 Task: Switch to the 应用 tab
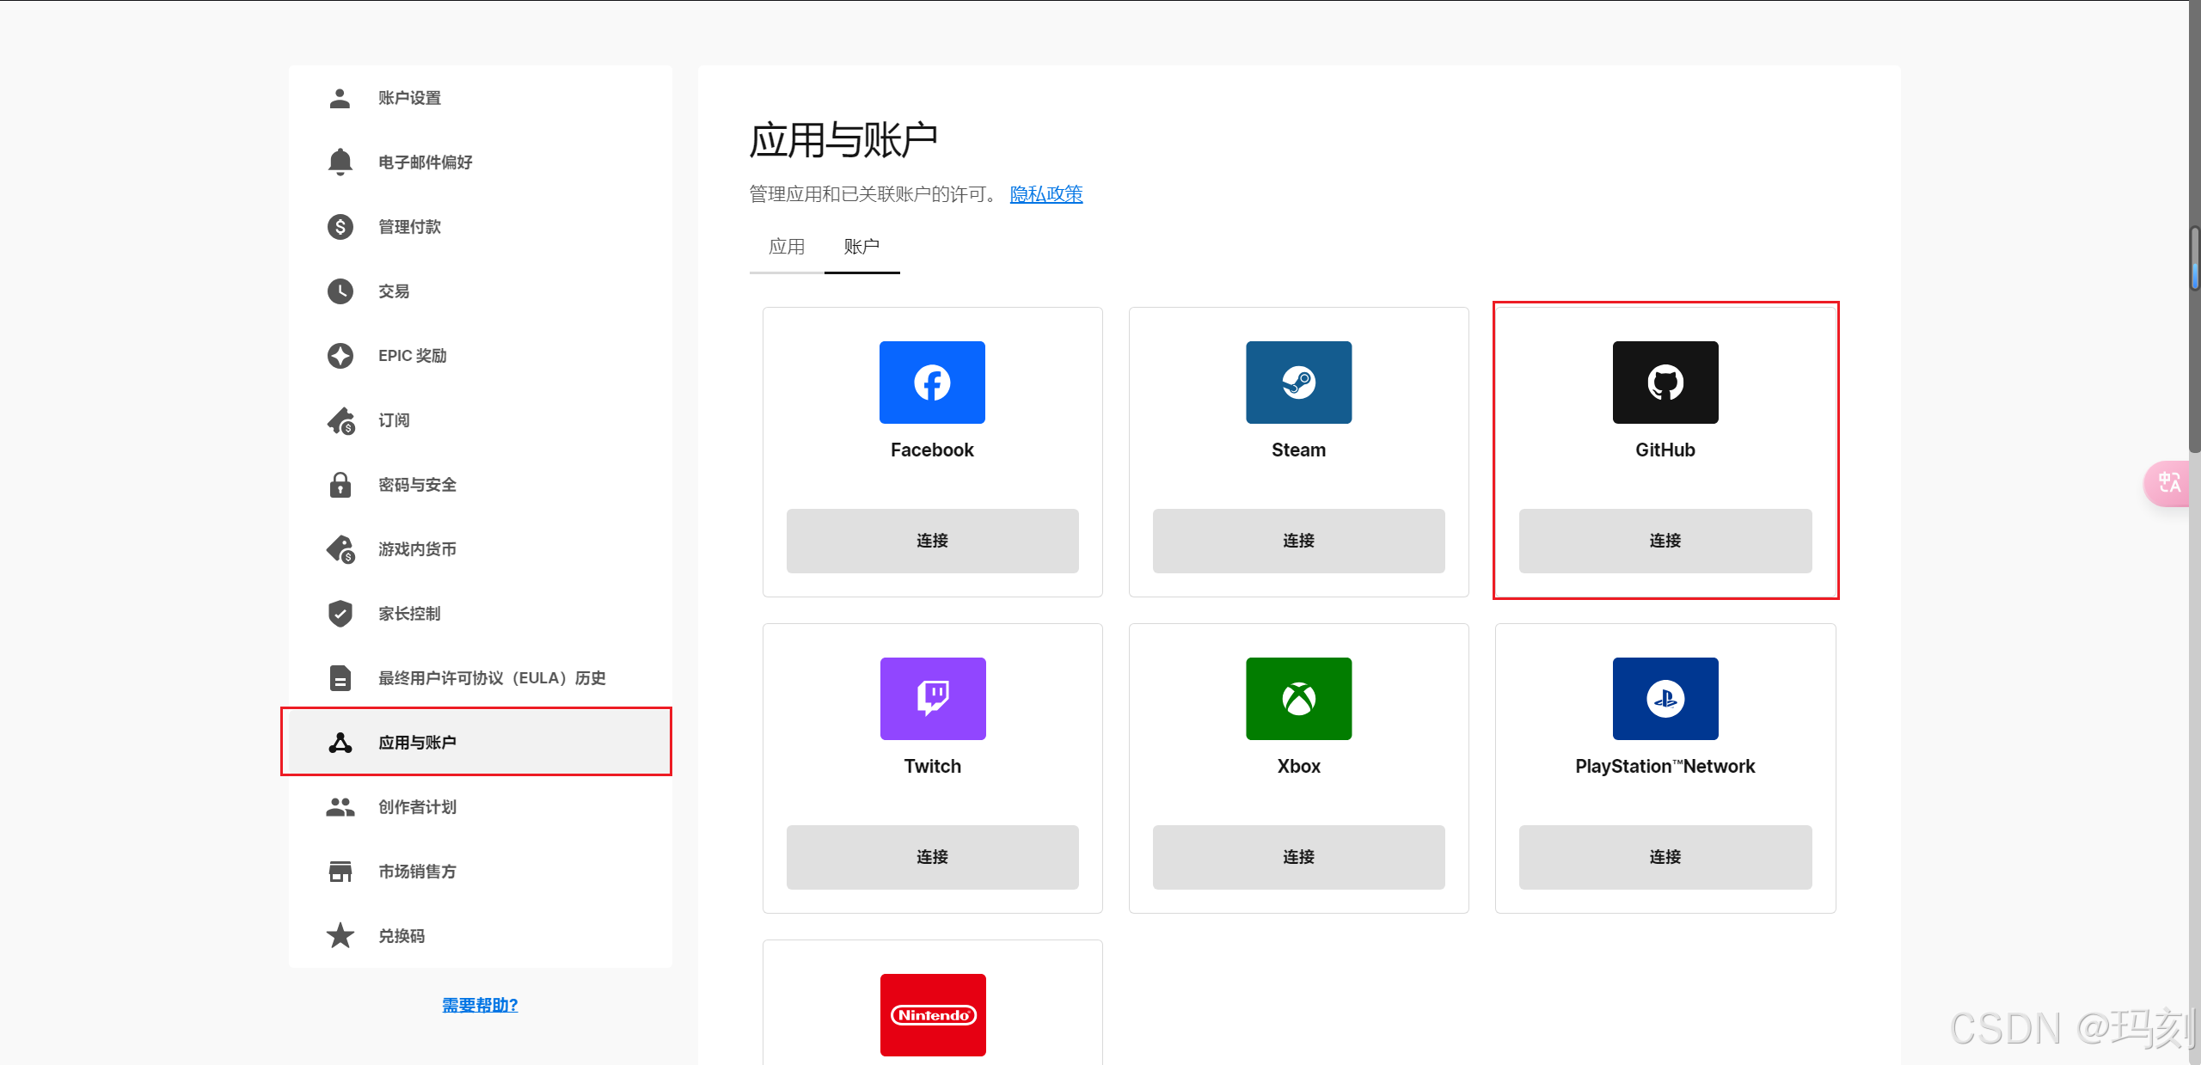click(x=786, y=248)
